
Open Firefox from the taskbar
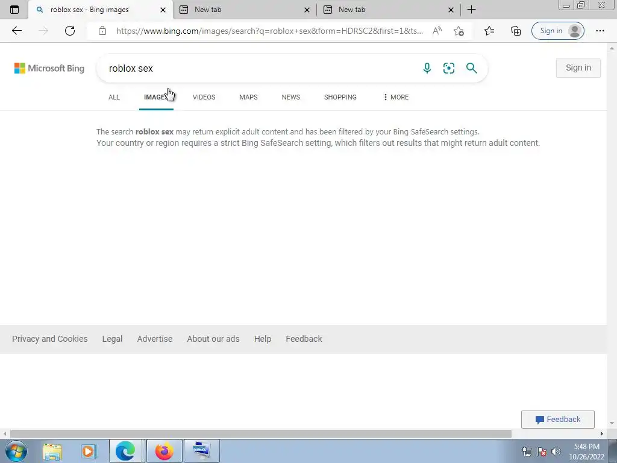[164, 451]
